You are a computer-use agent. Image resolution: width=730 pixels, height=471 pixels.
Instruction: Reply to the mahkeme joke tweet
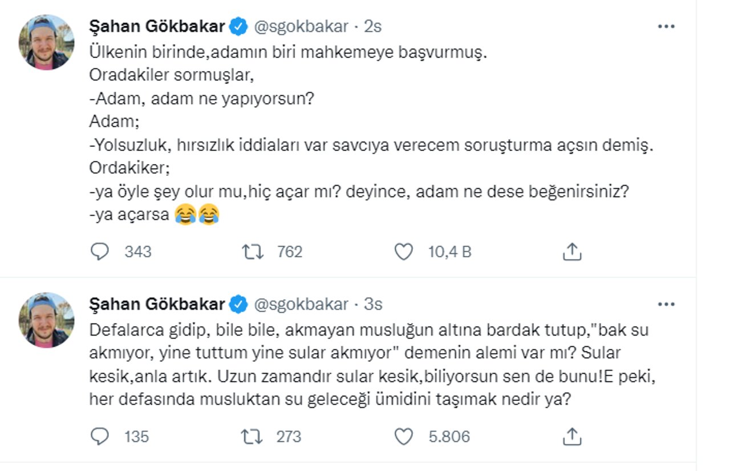pyautogui.click(x=100, y=252)
